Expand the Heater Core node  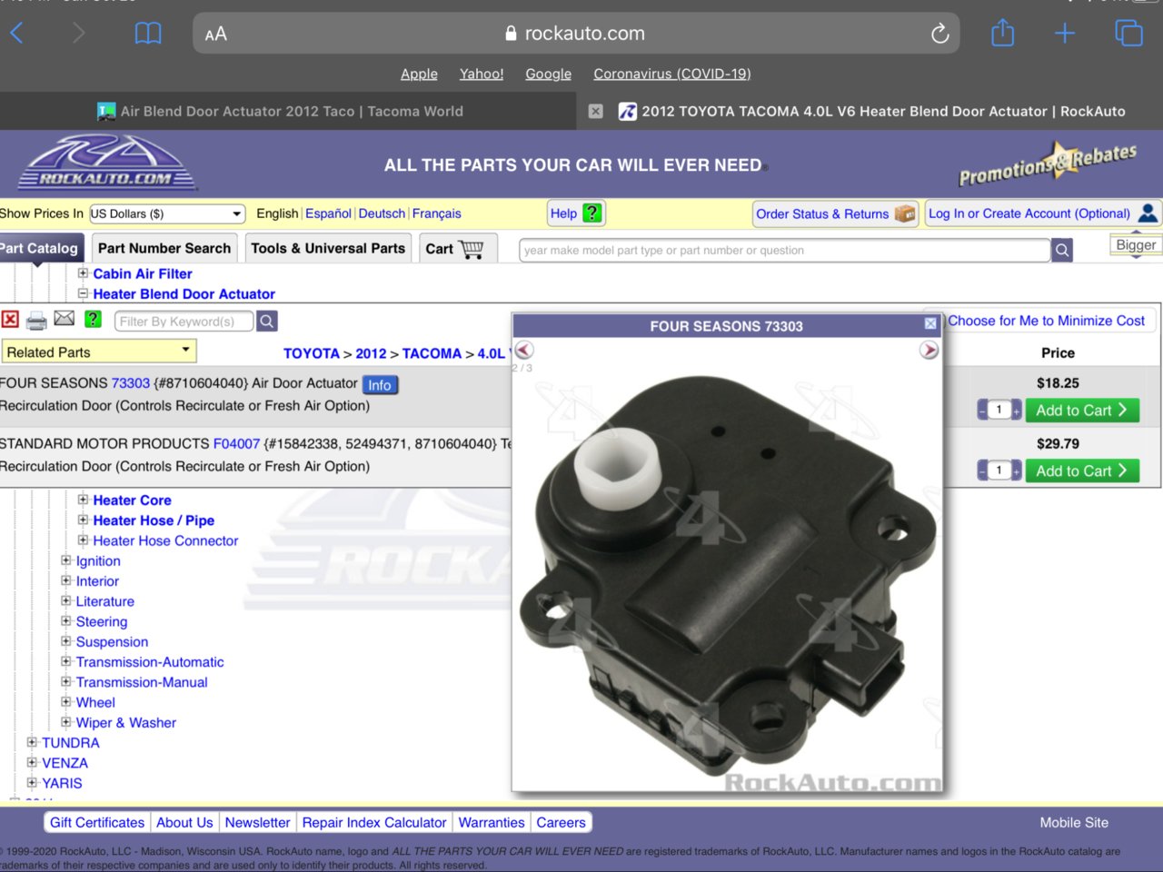point(83,499)
